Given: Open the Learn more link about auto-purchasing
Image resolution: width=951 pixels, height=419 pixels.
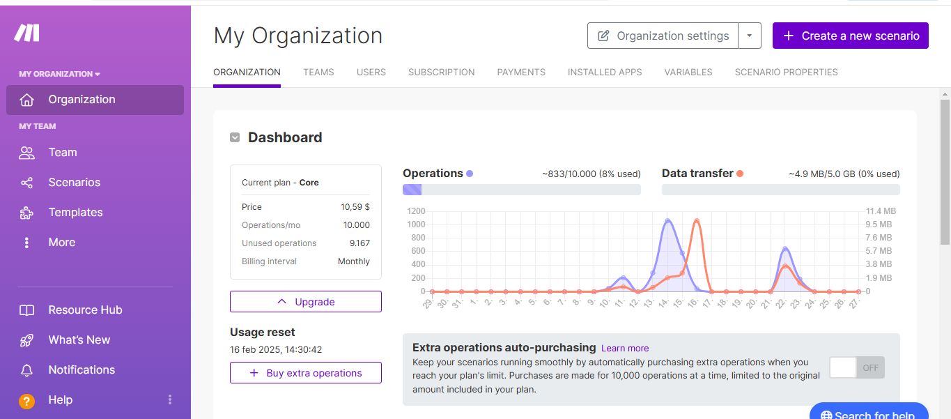Looking at the screenshot, I should [624, 348].
